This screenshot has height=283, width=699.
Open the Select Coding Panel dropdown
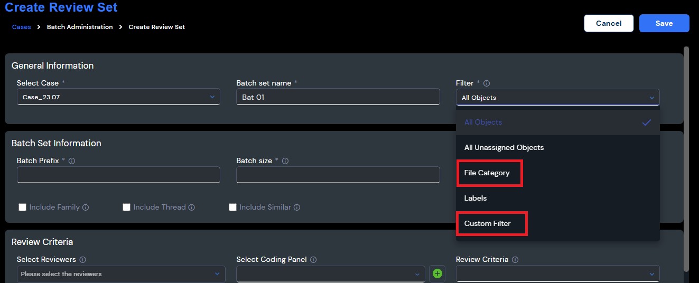(x=331, y=274)
